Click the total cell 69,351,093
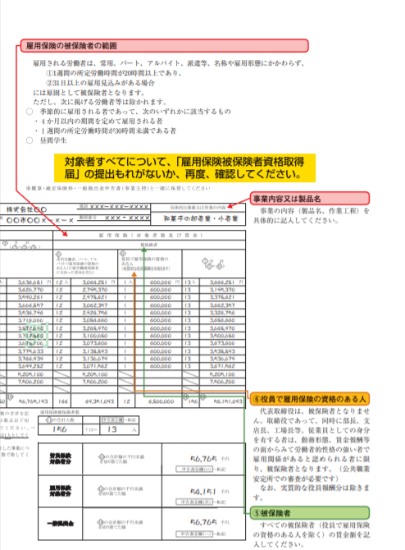The image size is (405, 550). coord(99,401)
